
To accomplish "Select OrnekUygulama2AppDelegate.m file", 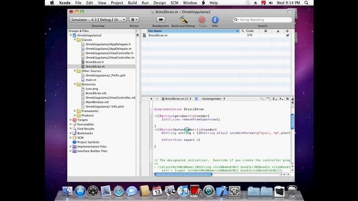I will pos(109,49).
